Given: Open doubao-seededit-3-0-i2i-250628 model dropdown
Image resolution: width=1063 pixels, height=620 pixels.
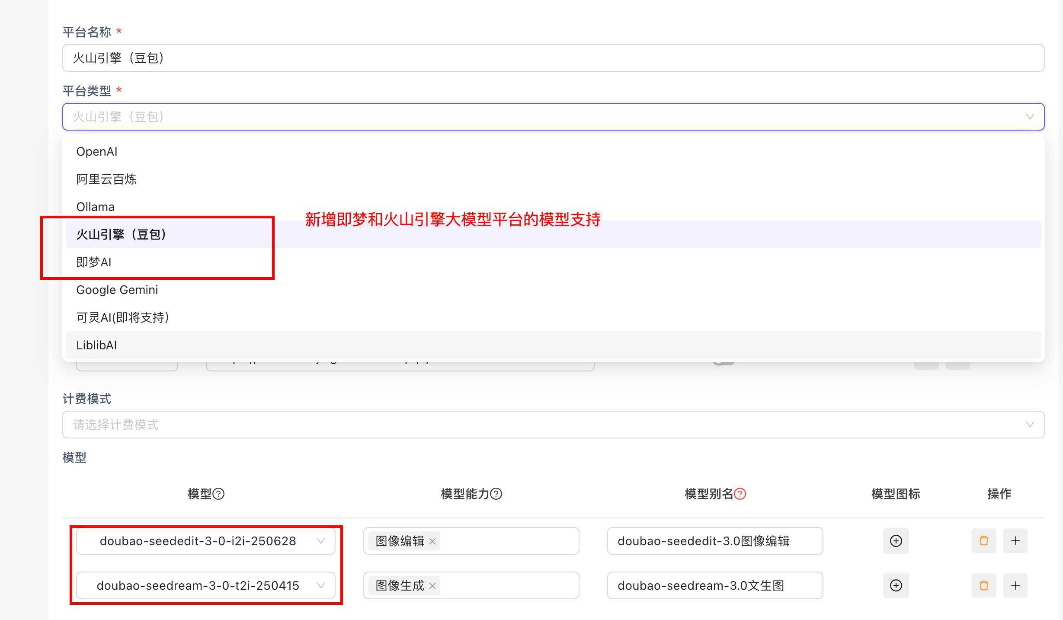Looking at the screenshot, I should (206, 541).
